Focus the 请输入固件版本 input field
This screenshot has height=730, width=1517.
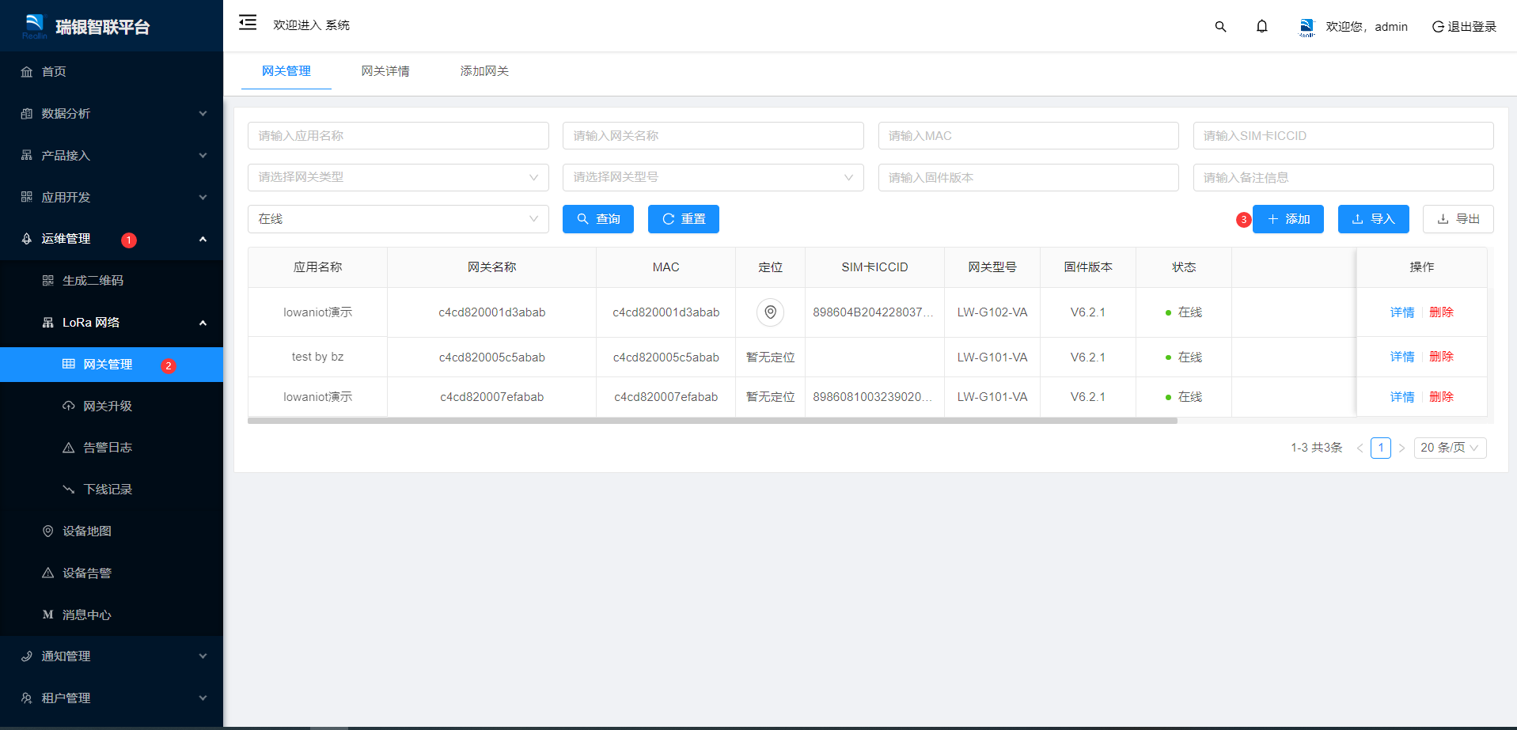point(1028,177)
